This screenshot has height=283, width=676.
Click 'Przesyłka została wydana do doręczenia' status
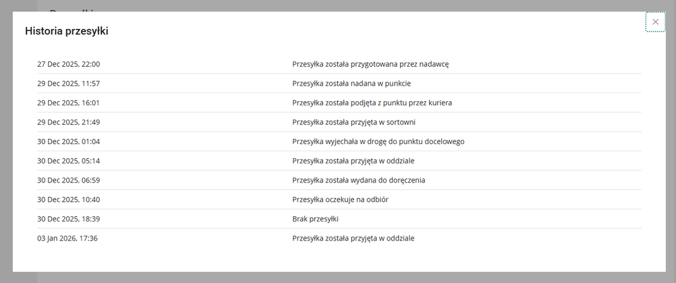(x=359, y=180)
